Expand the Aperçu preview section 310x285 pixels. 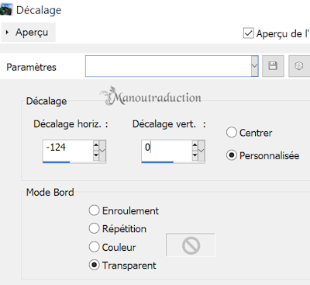28,33
